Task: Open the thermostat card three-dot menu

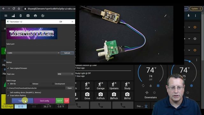Action: pos(197,60)
